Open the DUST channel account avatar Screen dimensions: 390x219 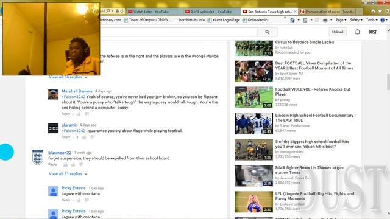coord(372,32)
